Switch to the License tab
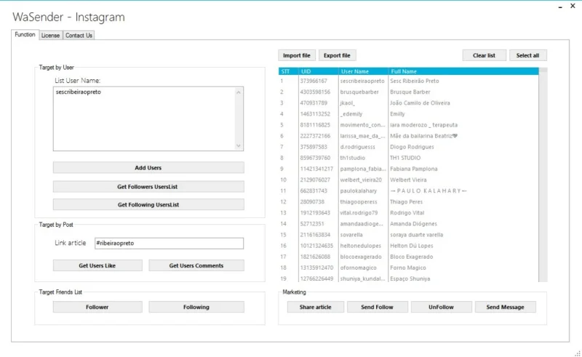This screenshot has height=357, width=582. tap(50, 35)
